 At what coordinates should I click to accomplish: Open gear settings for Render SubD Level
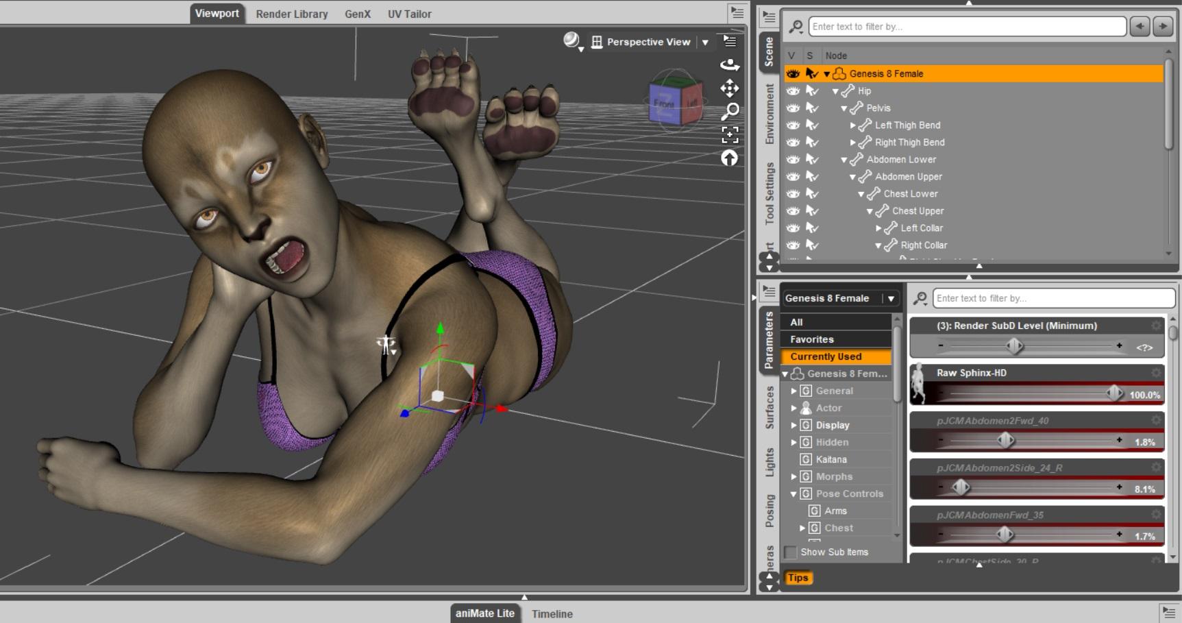[x=1157, y=326]
